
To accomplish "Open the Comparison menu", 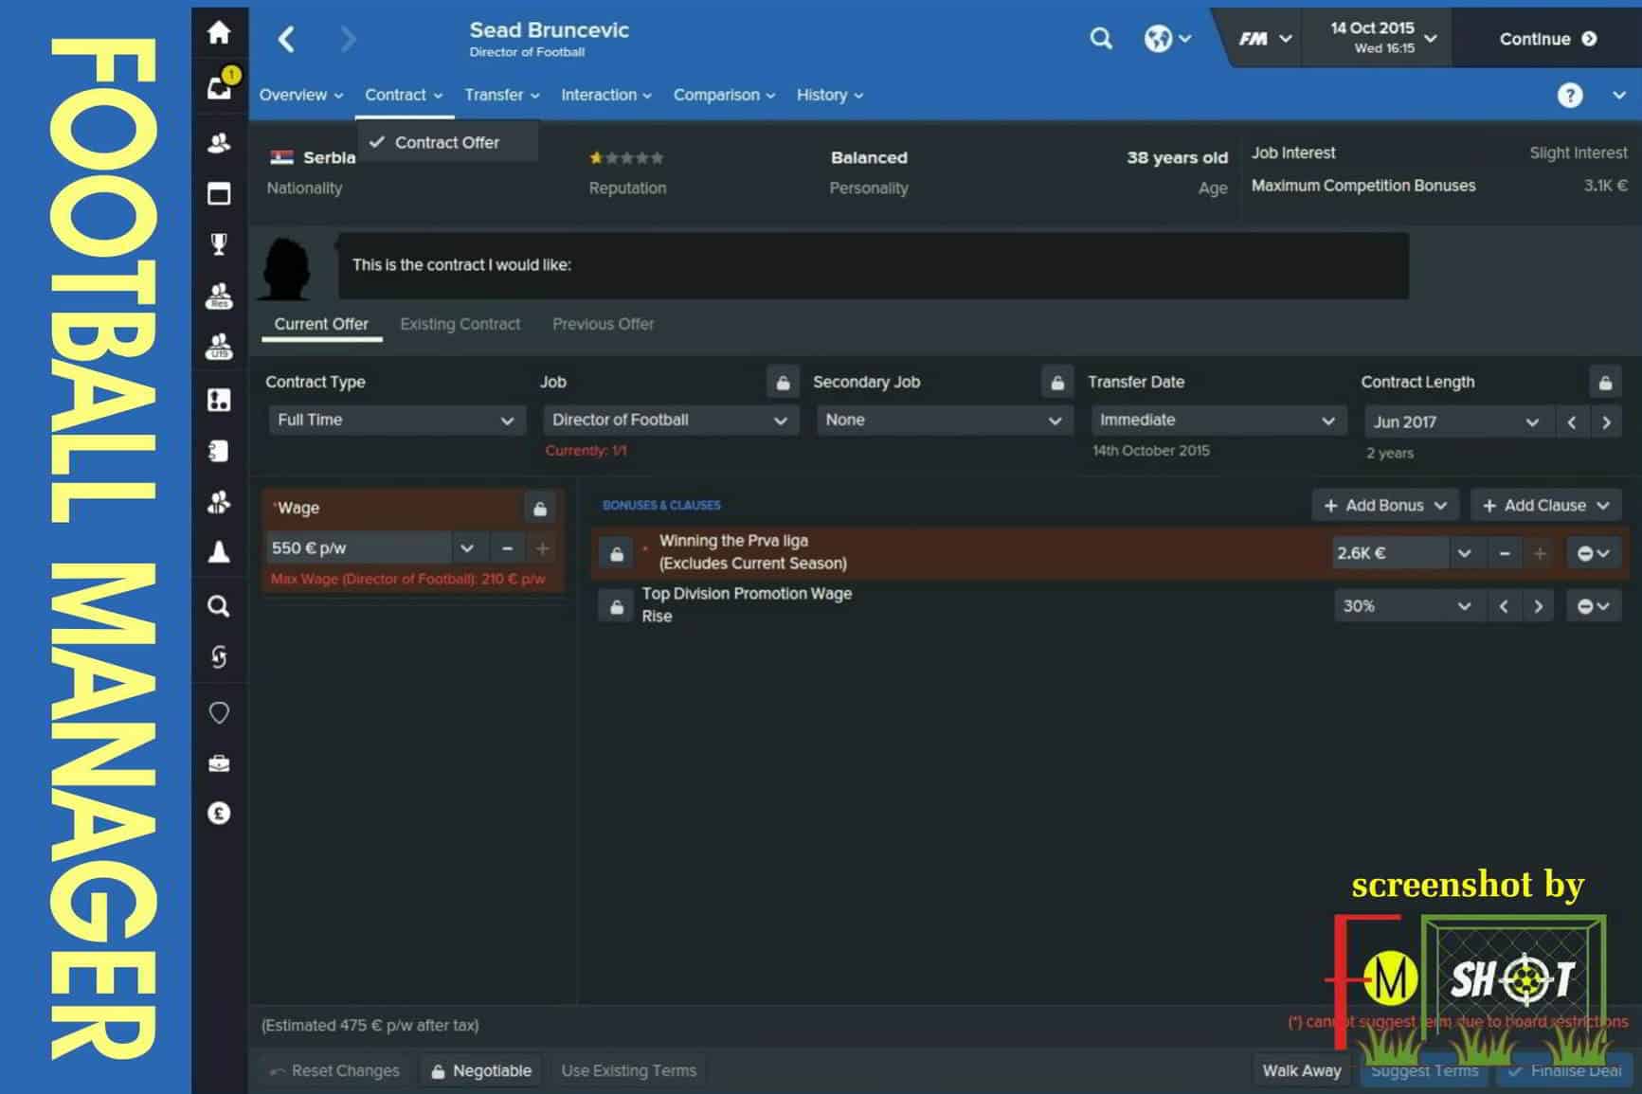I will (x=724, y=96).
